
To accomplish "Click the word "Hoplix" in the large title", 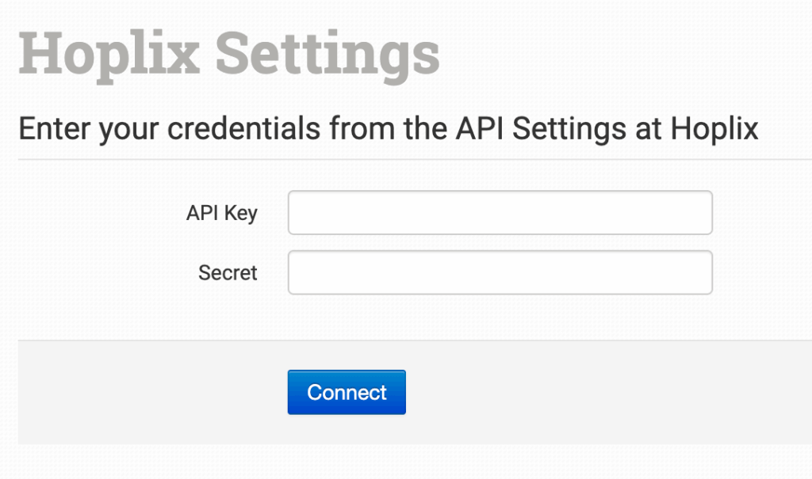I will point(109,53).
